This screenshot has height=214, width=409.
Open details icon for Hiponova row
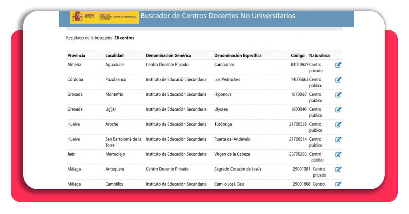tap(338, 95)
